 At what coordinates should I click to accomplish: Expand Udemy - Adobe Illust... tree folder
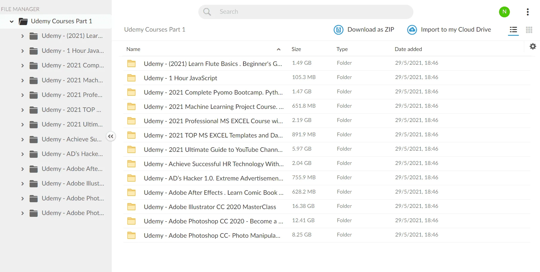tap(22, 184)
